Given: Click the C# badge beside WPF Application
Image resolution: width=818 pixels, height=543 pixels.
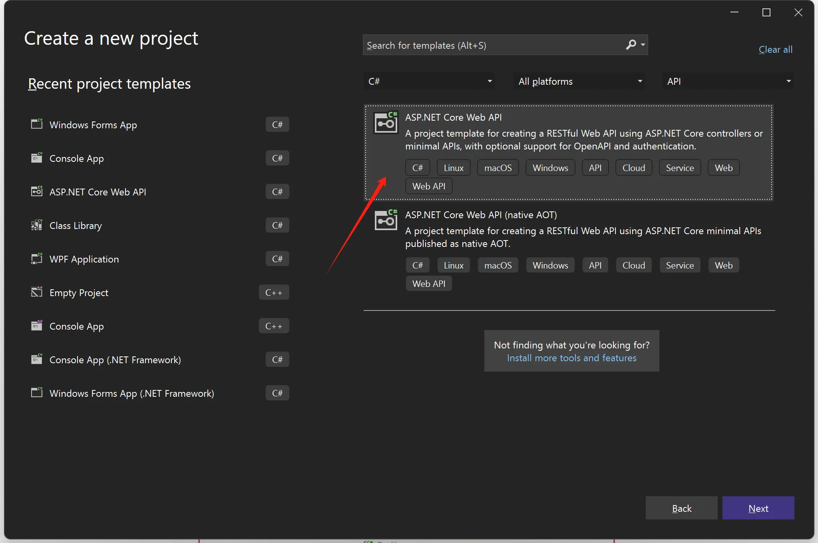Looking at the screenshot, I should (x=277, y=259).
